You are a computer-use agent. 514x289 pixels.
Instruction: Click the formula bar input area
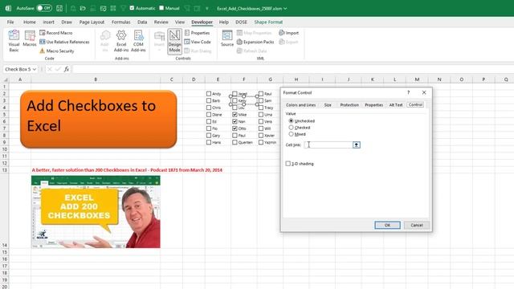click(x=292, y=69)
